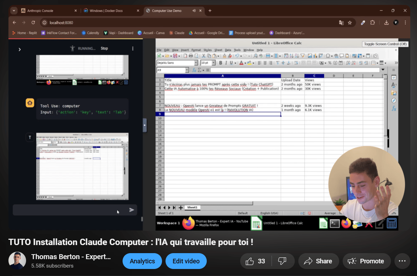Open the 10 pt font size dropdown
Image resolution: width=417 pixels, height=276 pixels.
pyautogui.click(x=213, y=63)
